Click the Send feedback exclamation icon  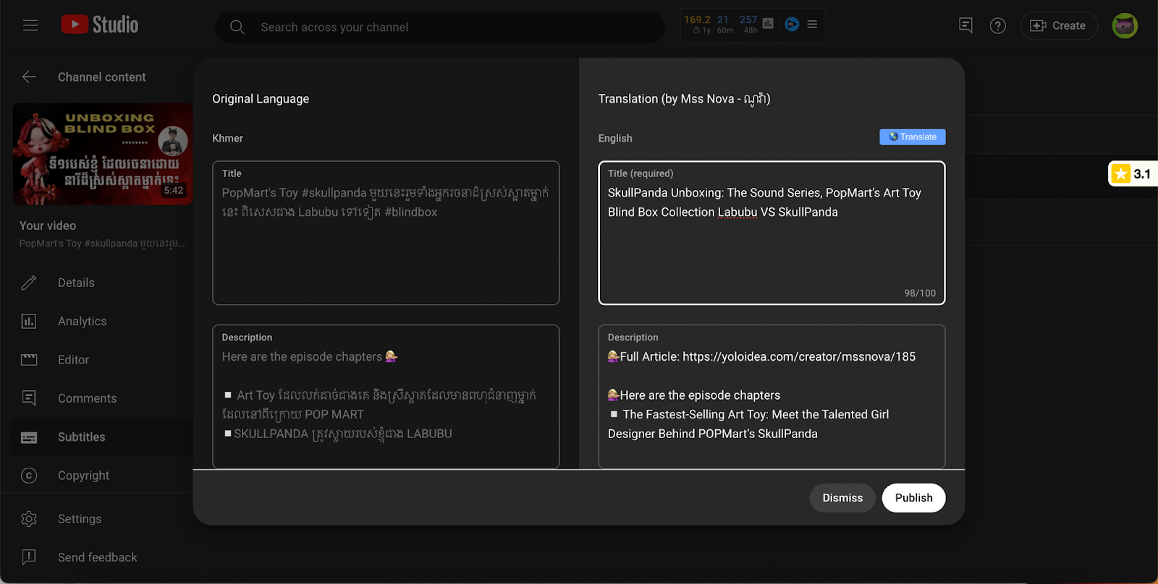[x=29, y=557]
